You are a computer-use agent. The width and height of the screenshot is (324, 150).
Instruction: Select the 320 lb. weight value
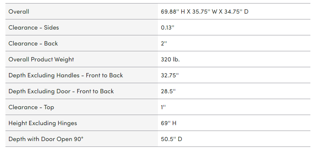[x=170, y=59]
